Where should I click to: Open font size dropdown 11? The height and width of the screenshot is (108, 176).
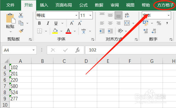90,15
